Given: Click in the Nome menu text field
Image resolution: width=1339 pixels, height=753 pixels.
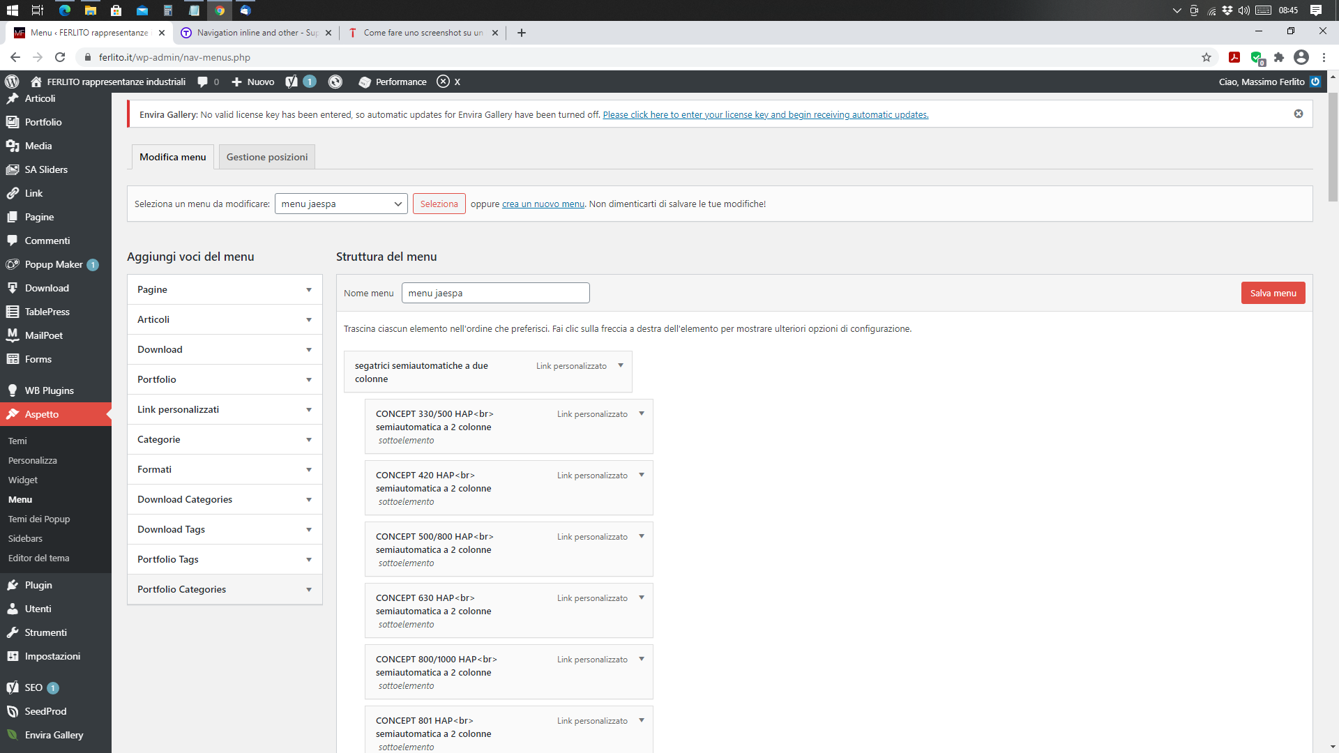Looking at the screenshot, I should [x=496, y=293].
